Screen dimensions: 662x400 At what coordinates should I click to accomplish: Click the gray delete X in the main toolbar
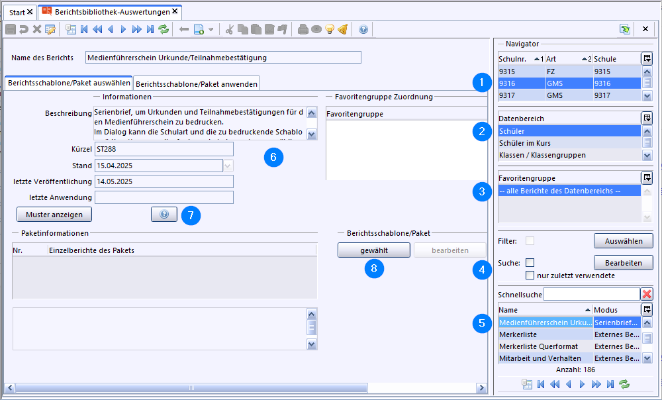pyautogui.click(x=37, y=29)
